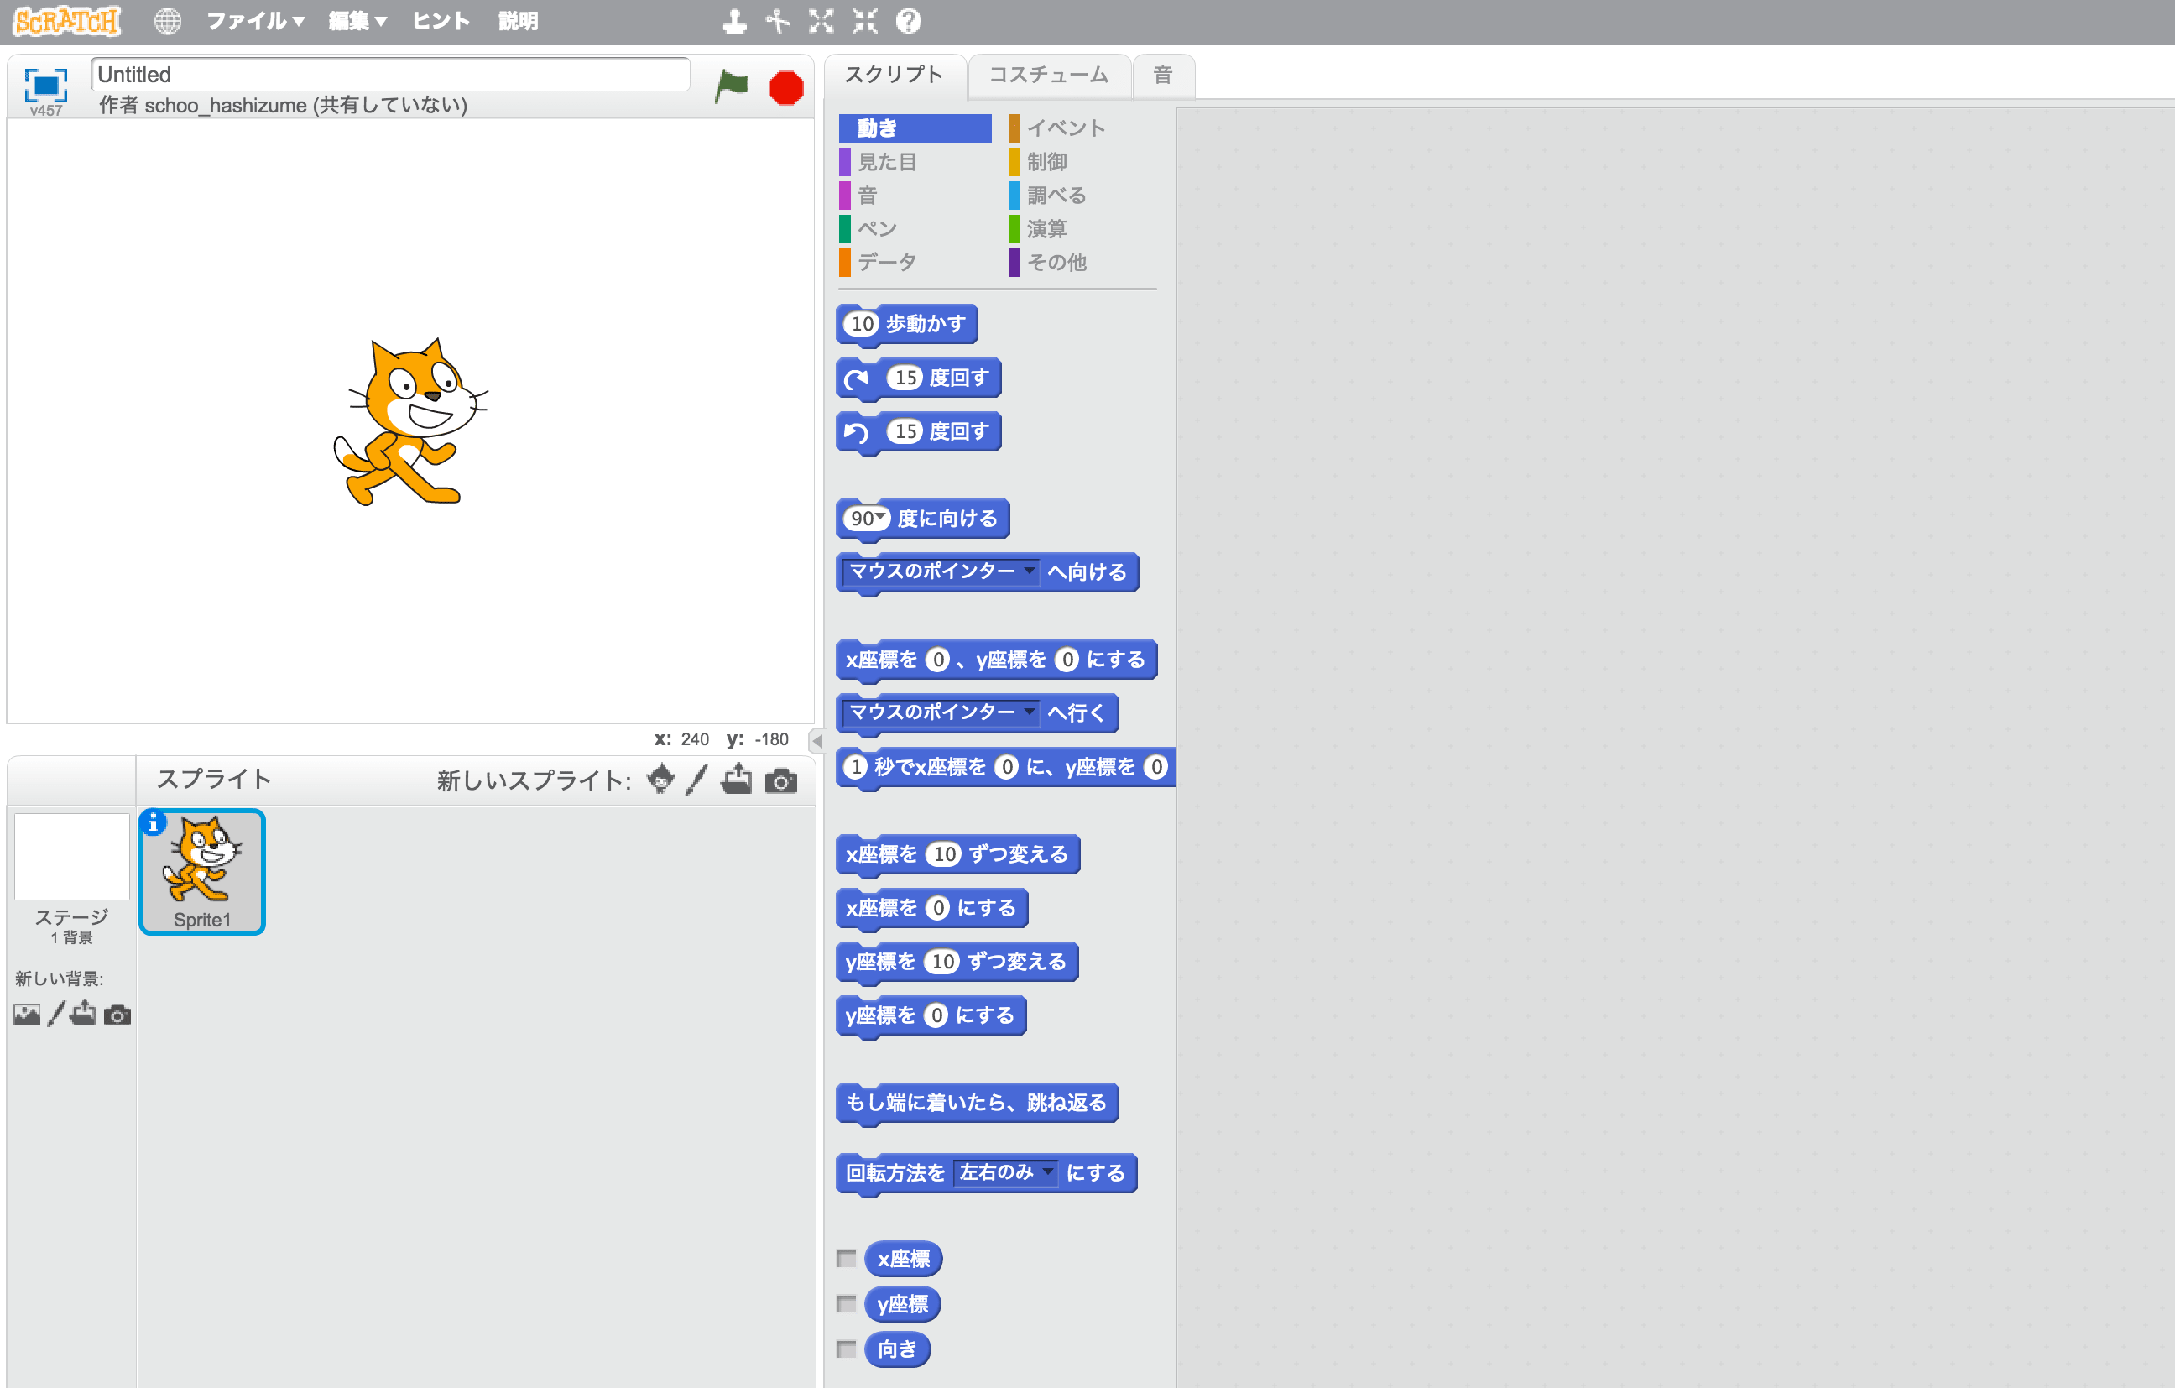Open the language globe menu
This screenshot has width=2175, height=1388.
click(x=167, y=21)
